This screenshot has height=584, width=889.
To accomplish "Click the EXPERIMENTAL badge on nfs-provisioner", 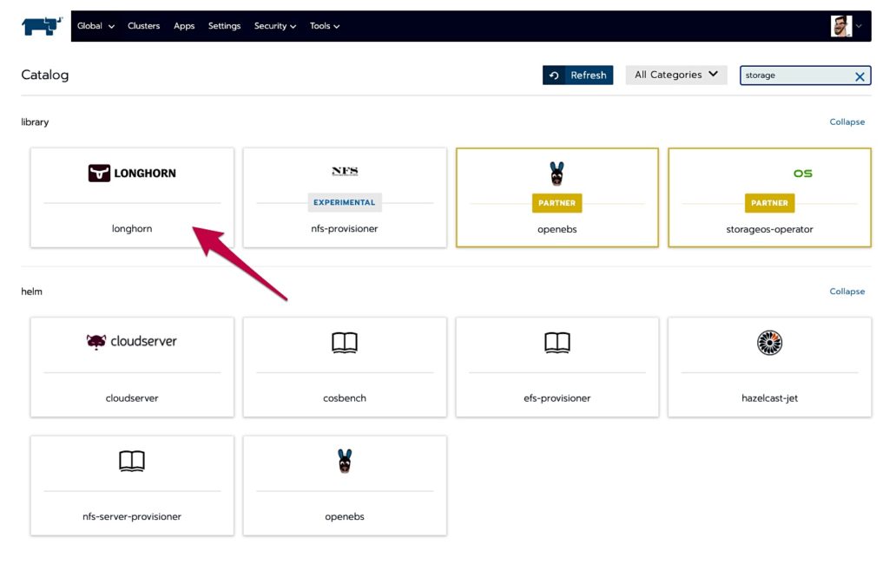I will point(344,202).
